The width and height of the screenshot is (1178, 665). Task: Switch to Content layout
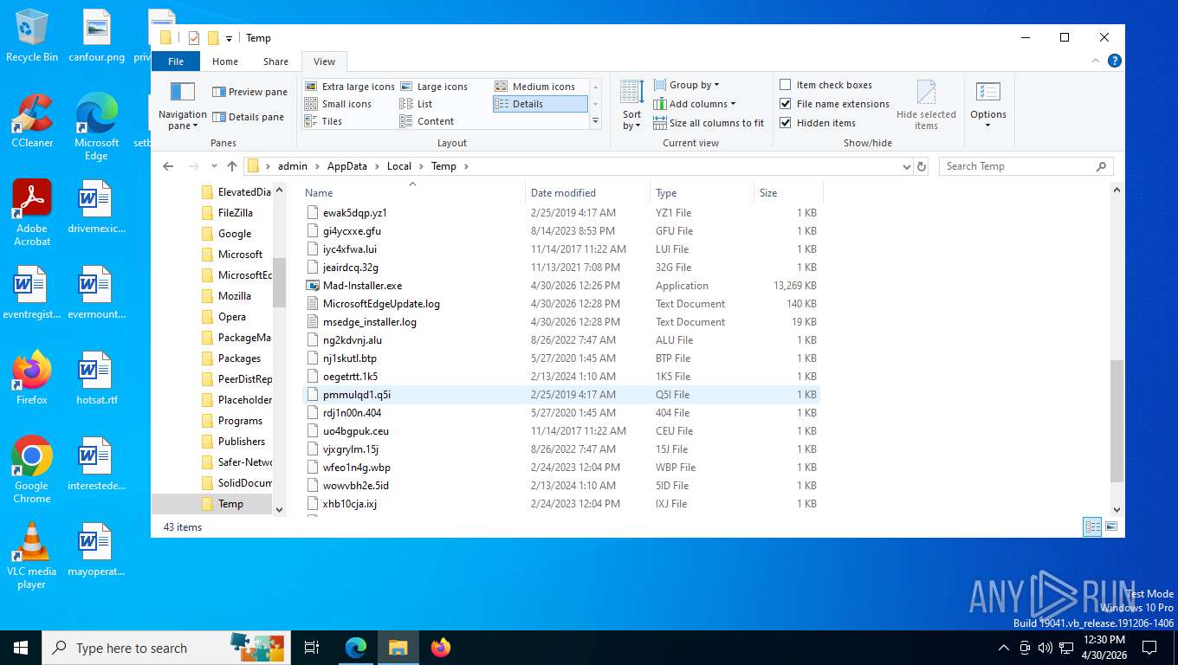coord(427,121)
